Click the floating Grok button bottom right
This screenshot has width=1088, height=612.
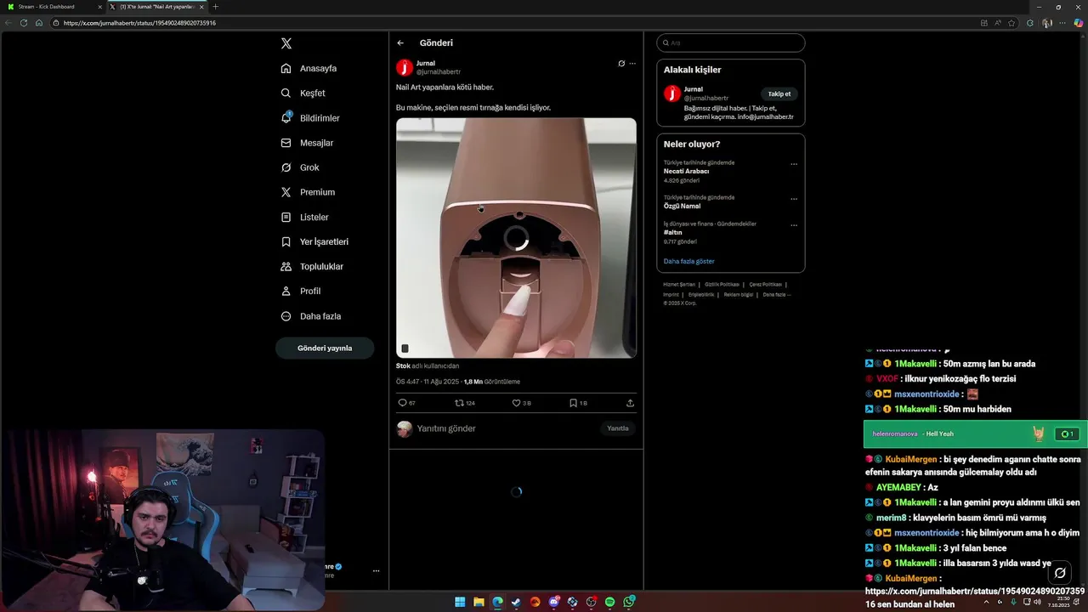coord(1060,573)
